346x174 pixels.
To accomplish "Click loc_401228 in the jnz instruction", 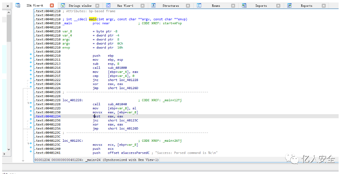I will tap(129, 80).
